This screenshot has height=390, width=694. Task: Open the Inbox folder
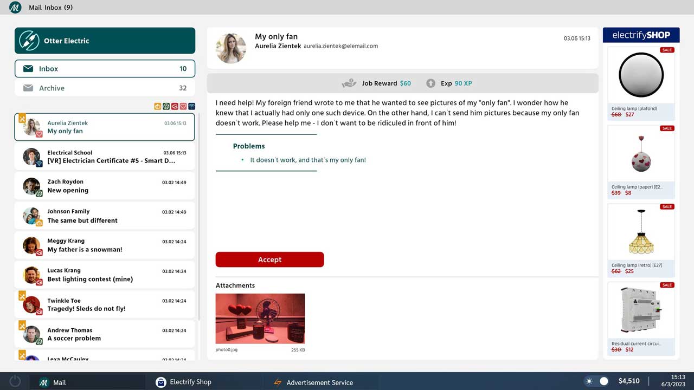[x=105, y=69]
